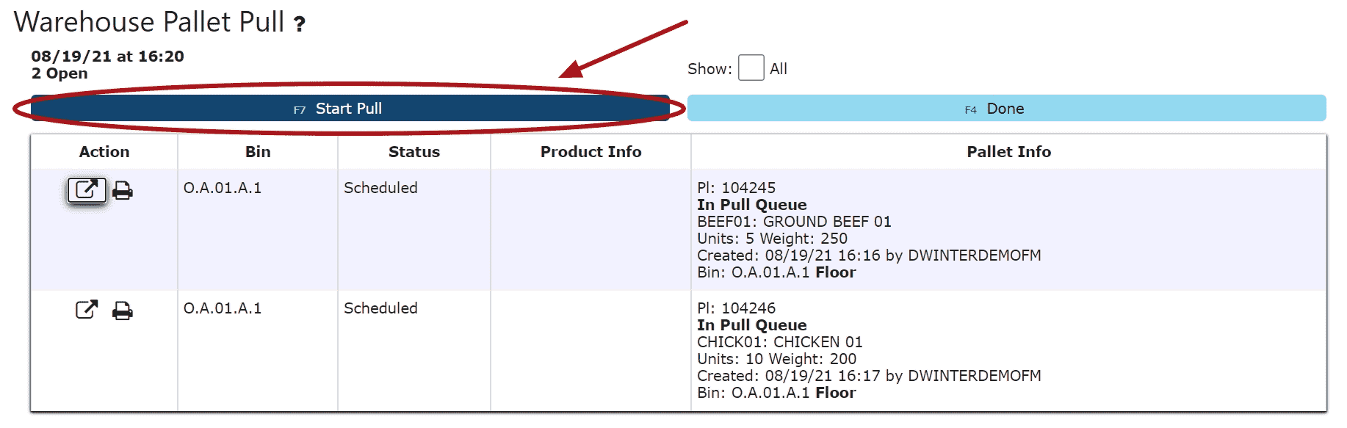Print the label for pallet 104245

pyautogui.click(x=123, y=191)
